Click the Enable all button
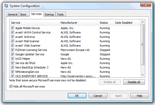The image size is (155, 105). pos(110,82)
